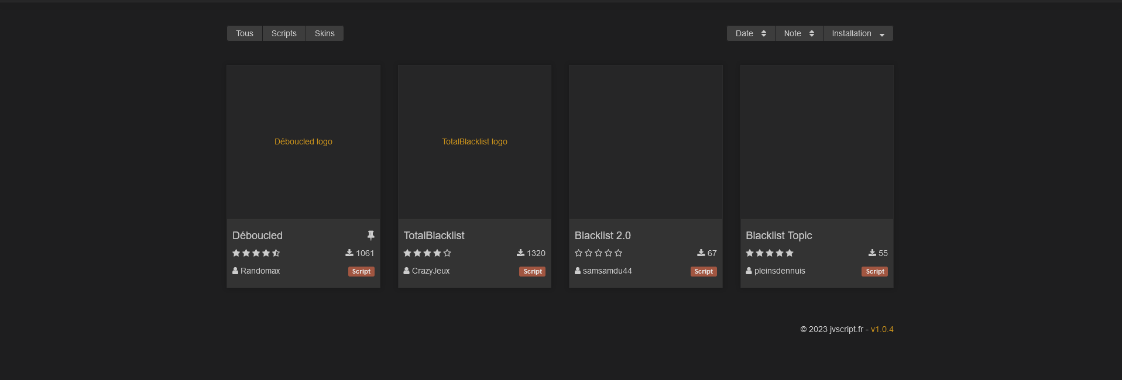Open author samsamdu44 profile

click(x=607, y=271)
